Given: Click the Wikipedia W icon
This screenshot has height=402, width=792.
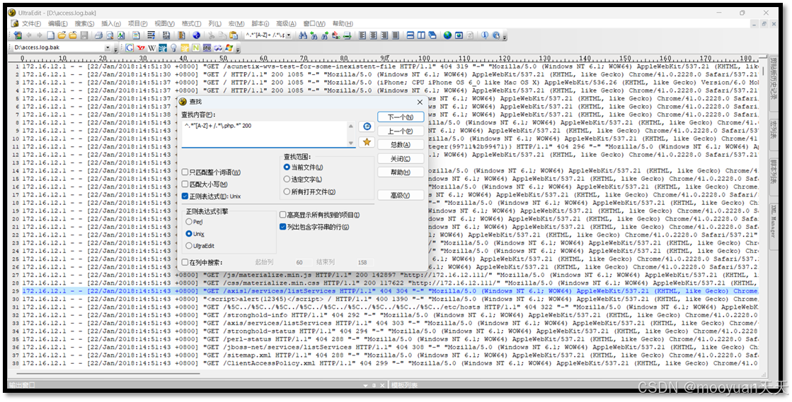Looking at the screenshot, I should [x=151, y=48].
